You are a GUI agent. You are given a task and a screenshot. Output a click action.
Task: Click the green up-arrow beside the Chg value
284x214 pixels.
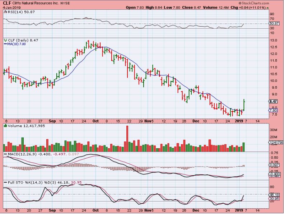268,8
